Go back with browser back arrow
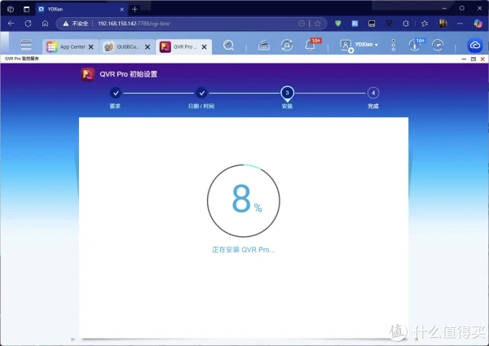The height and width of the screenshot is (346, 489). coord(11,24)
